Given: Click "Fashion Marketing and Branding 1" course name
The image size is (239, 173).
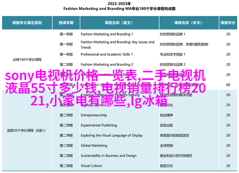Looking at the screenshot, I should (107, 34).
